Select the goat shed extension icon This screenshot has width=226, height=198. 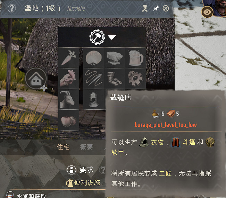[x=69, y=99]
